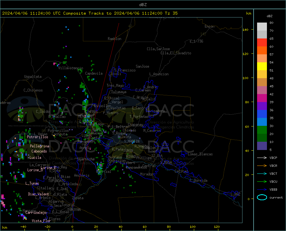Click the L_Dormida map label

coord(198,180)
